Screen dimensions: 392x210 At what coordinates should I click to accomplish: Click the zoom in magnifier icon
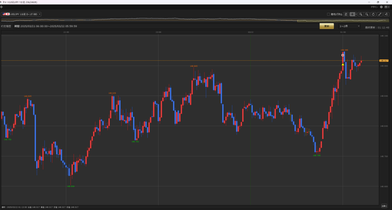[x=361, y=14]
